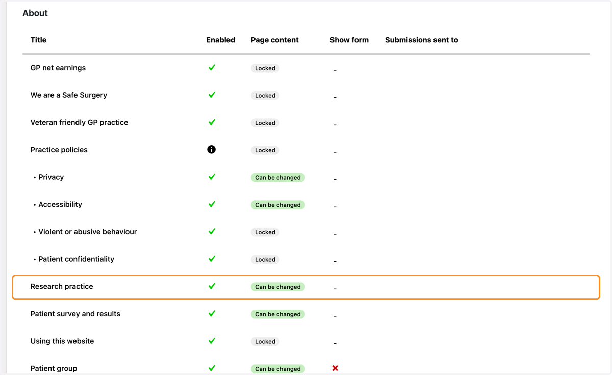Click enabled checkmark for Patient survey and results
612x375 pixels.
click(x=212, y=314)
